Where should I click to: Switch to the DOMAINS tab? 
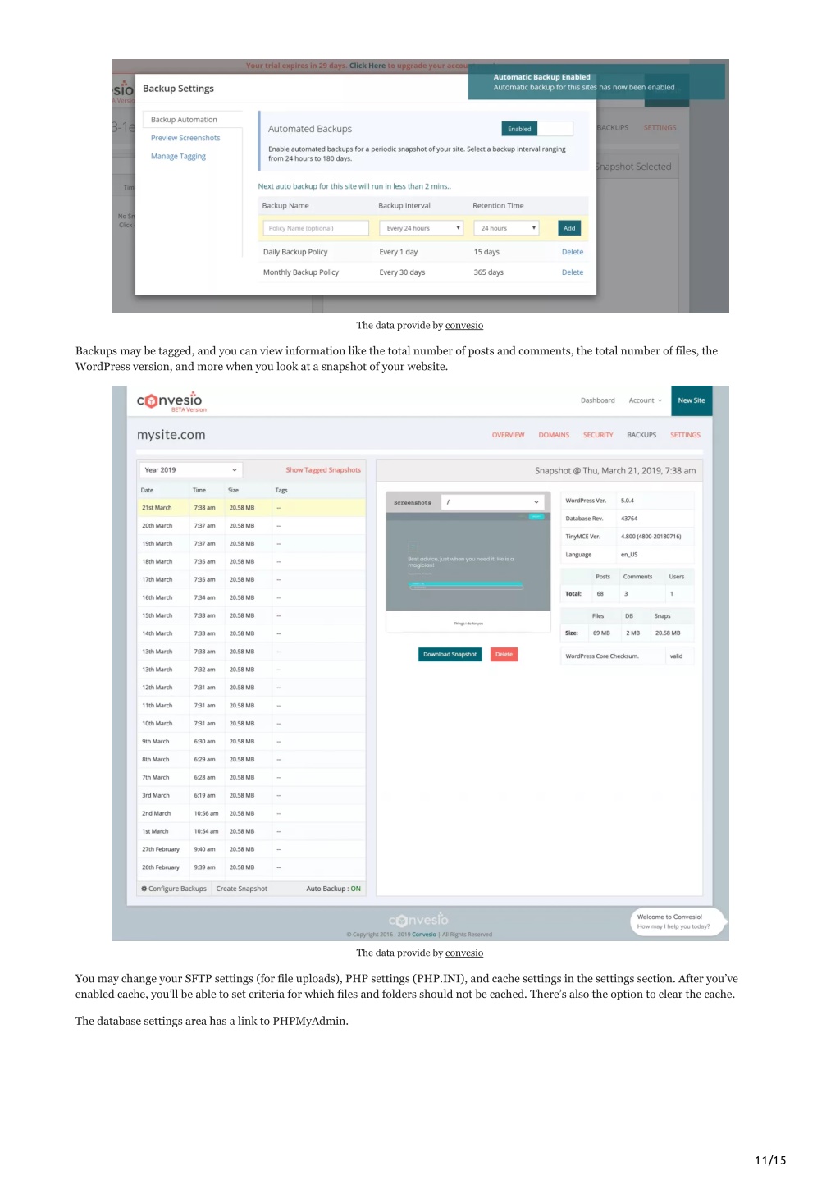point(554,435)
